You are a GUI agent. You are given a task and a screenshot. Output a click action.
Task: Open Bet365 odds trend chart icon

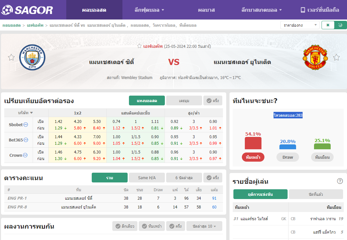pyautogui.click(x=26, y=140)
